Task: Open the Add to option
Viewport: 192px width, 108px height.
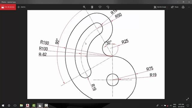Action: (x=21, y=7)
